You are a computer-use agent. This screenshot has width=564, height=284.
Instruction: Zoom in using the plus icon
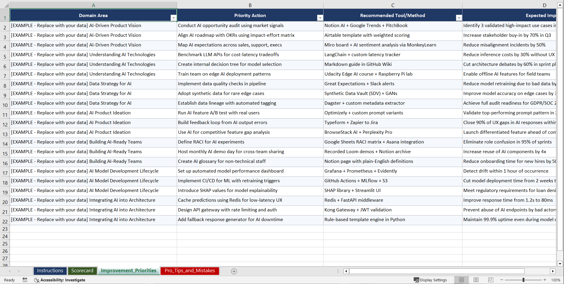(545, 280)
